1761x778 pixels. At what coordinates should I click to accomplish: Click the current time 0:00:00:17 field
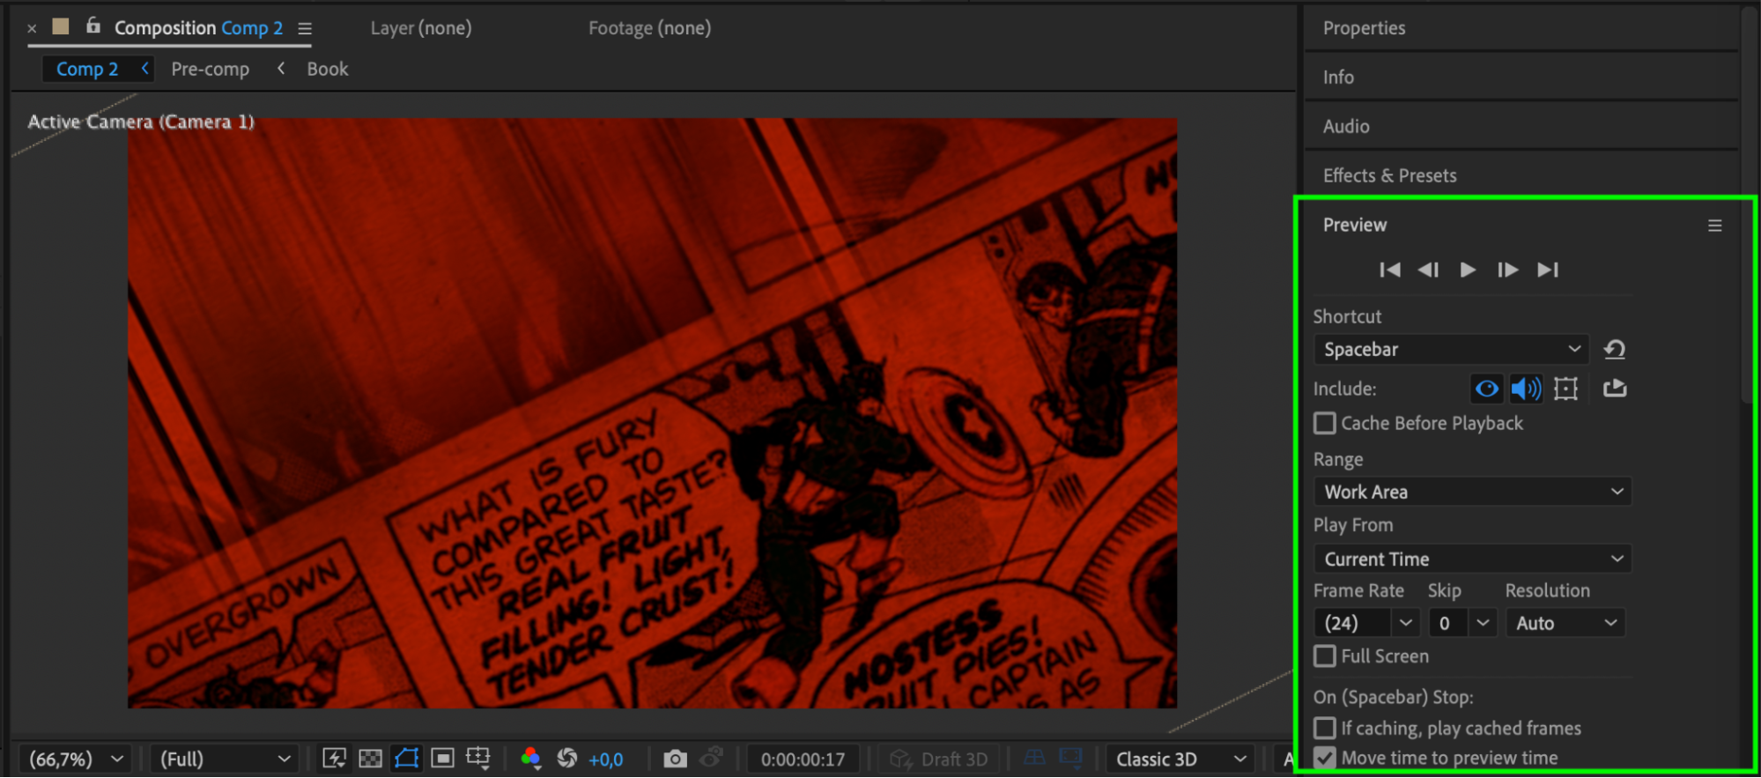pos(803,759)
